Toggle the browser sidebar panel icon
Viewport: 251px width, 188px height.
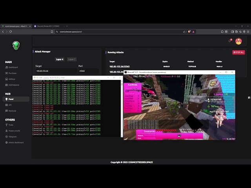tap(232, 32)
